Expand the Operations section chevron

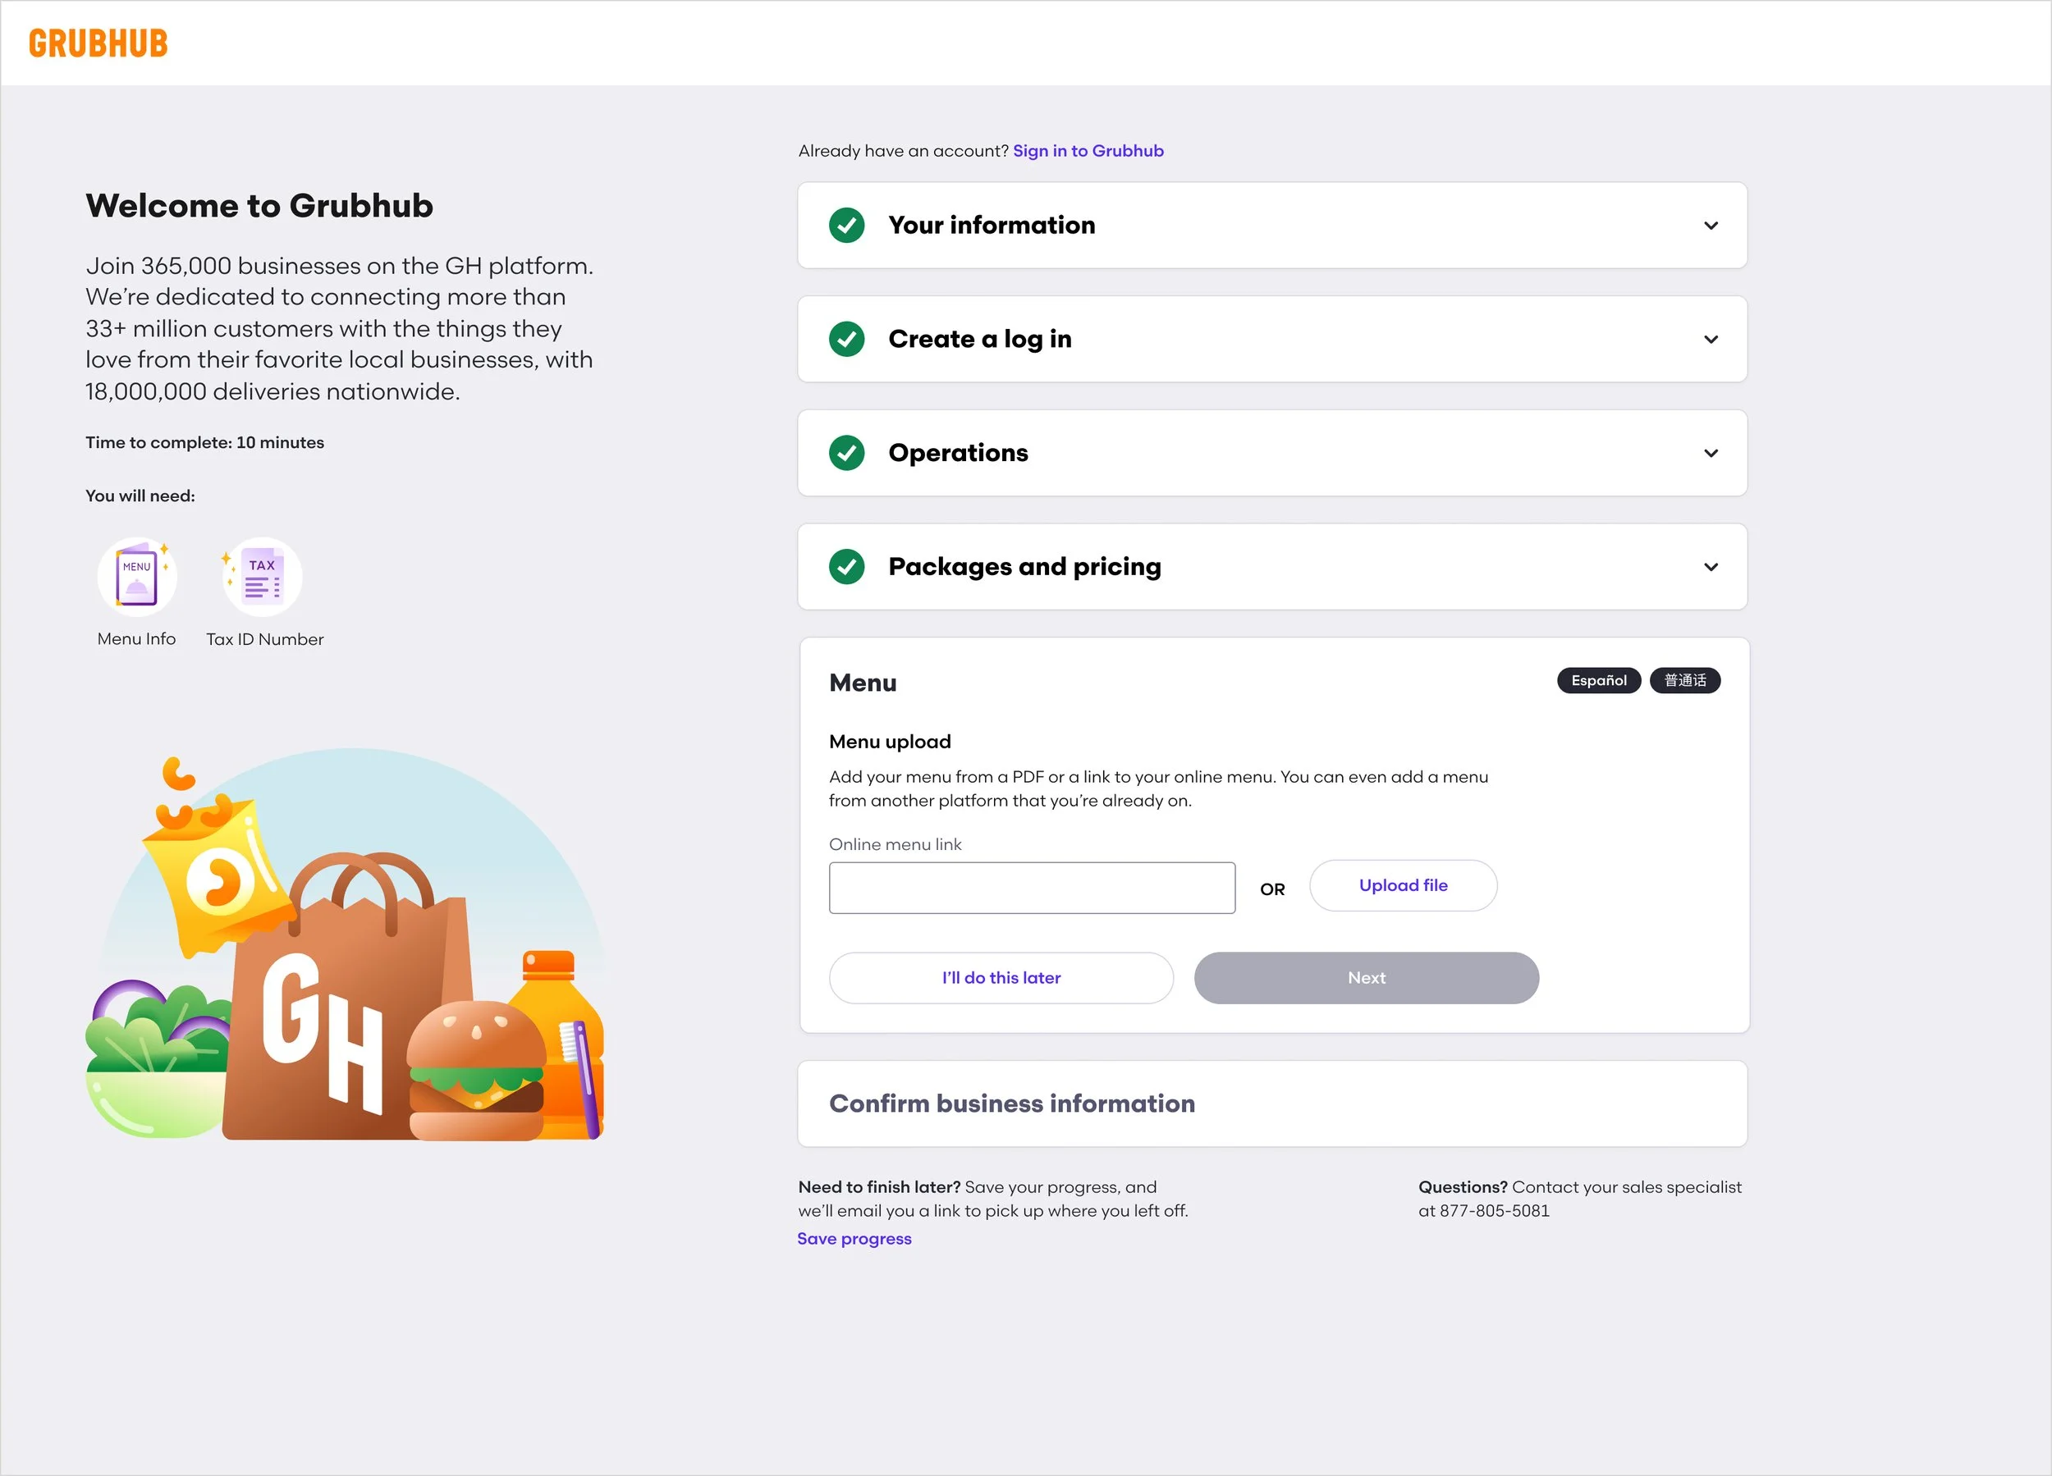(1710, 453)
